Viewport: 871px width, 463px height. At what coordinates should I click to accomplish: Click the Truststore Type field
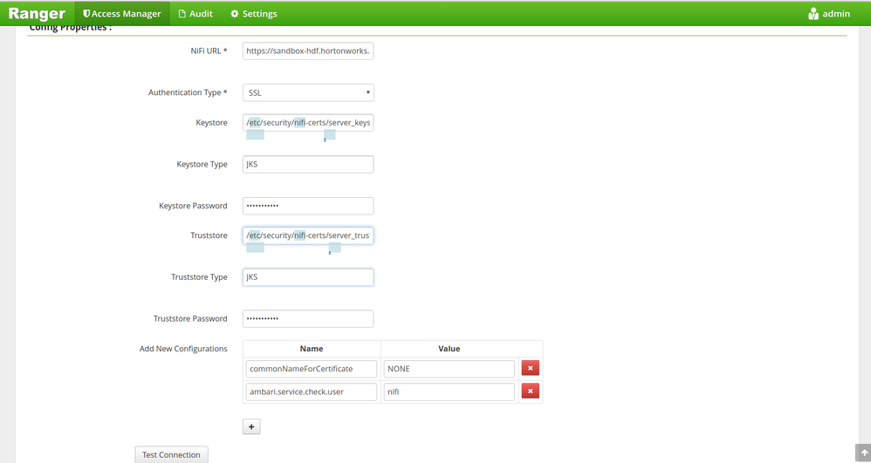tap(308, 277)
